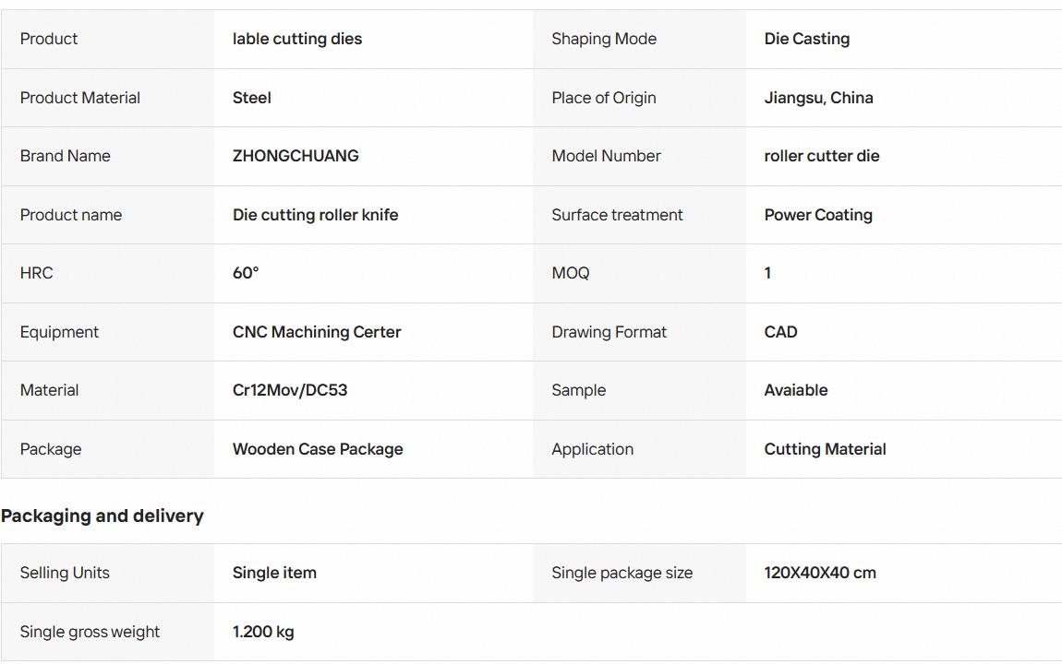Click the '120X40X40 cm' package size value
This screenshot has width=1062, height=664.
pyautogui.click(x=819, y=573)
